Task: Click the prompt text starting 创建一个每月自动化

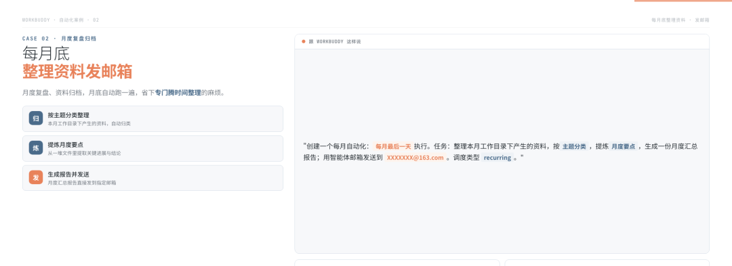Action: coord(500,152)
